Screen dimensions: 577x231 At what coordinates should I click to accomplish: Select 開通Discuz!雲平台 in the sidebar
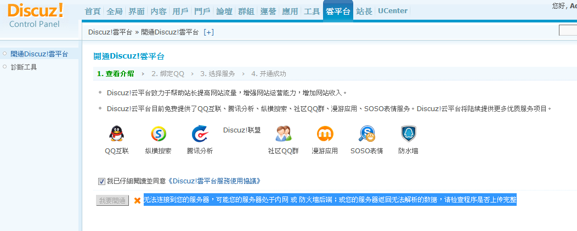39,54
